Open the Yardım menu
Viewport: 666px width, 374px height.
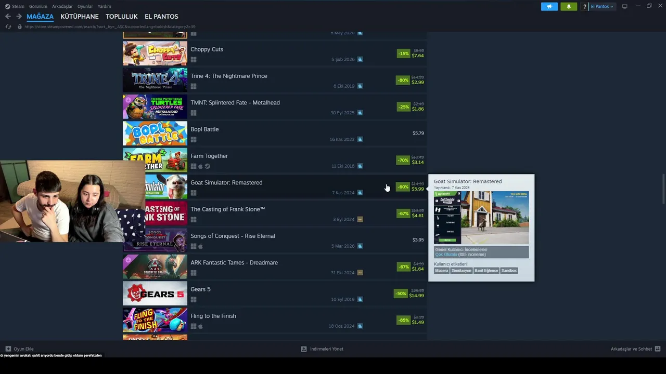104,6
